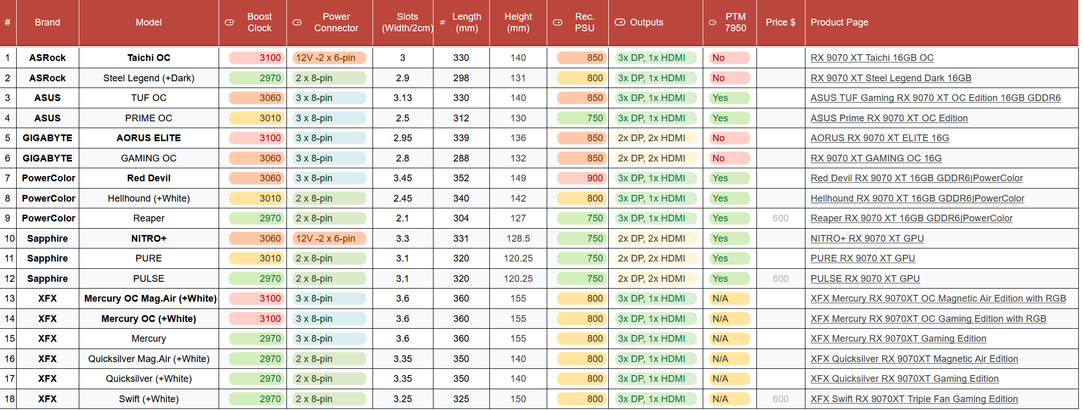The image size is (1083, 410).
Task: Select the Sapphire brand cell in PURE row
Action: pyautogui.click(x=47, y=258)
